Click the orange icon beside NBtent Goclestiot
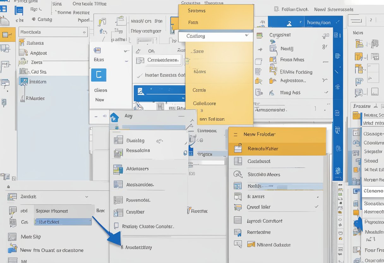The width and height of the screenshot is (384, 263). (x=251, y=244)
